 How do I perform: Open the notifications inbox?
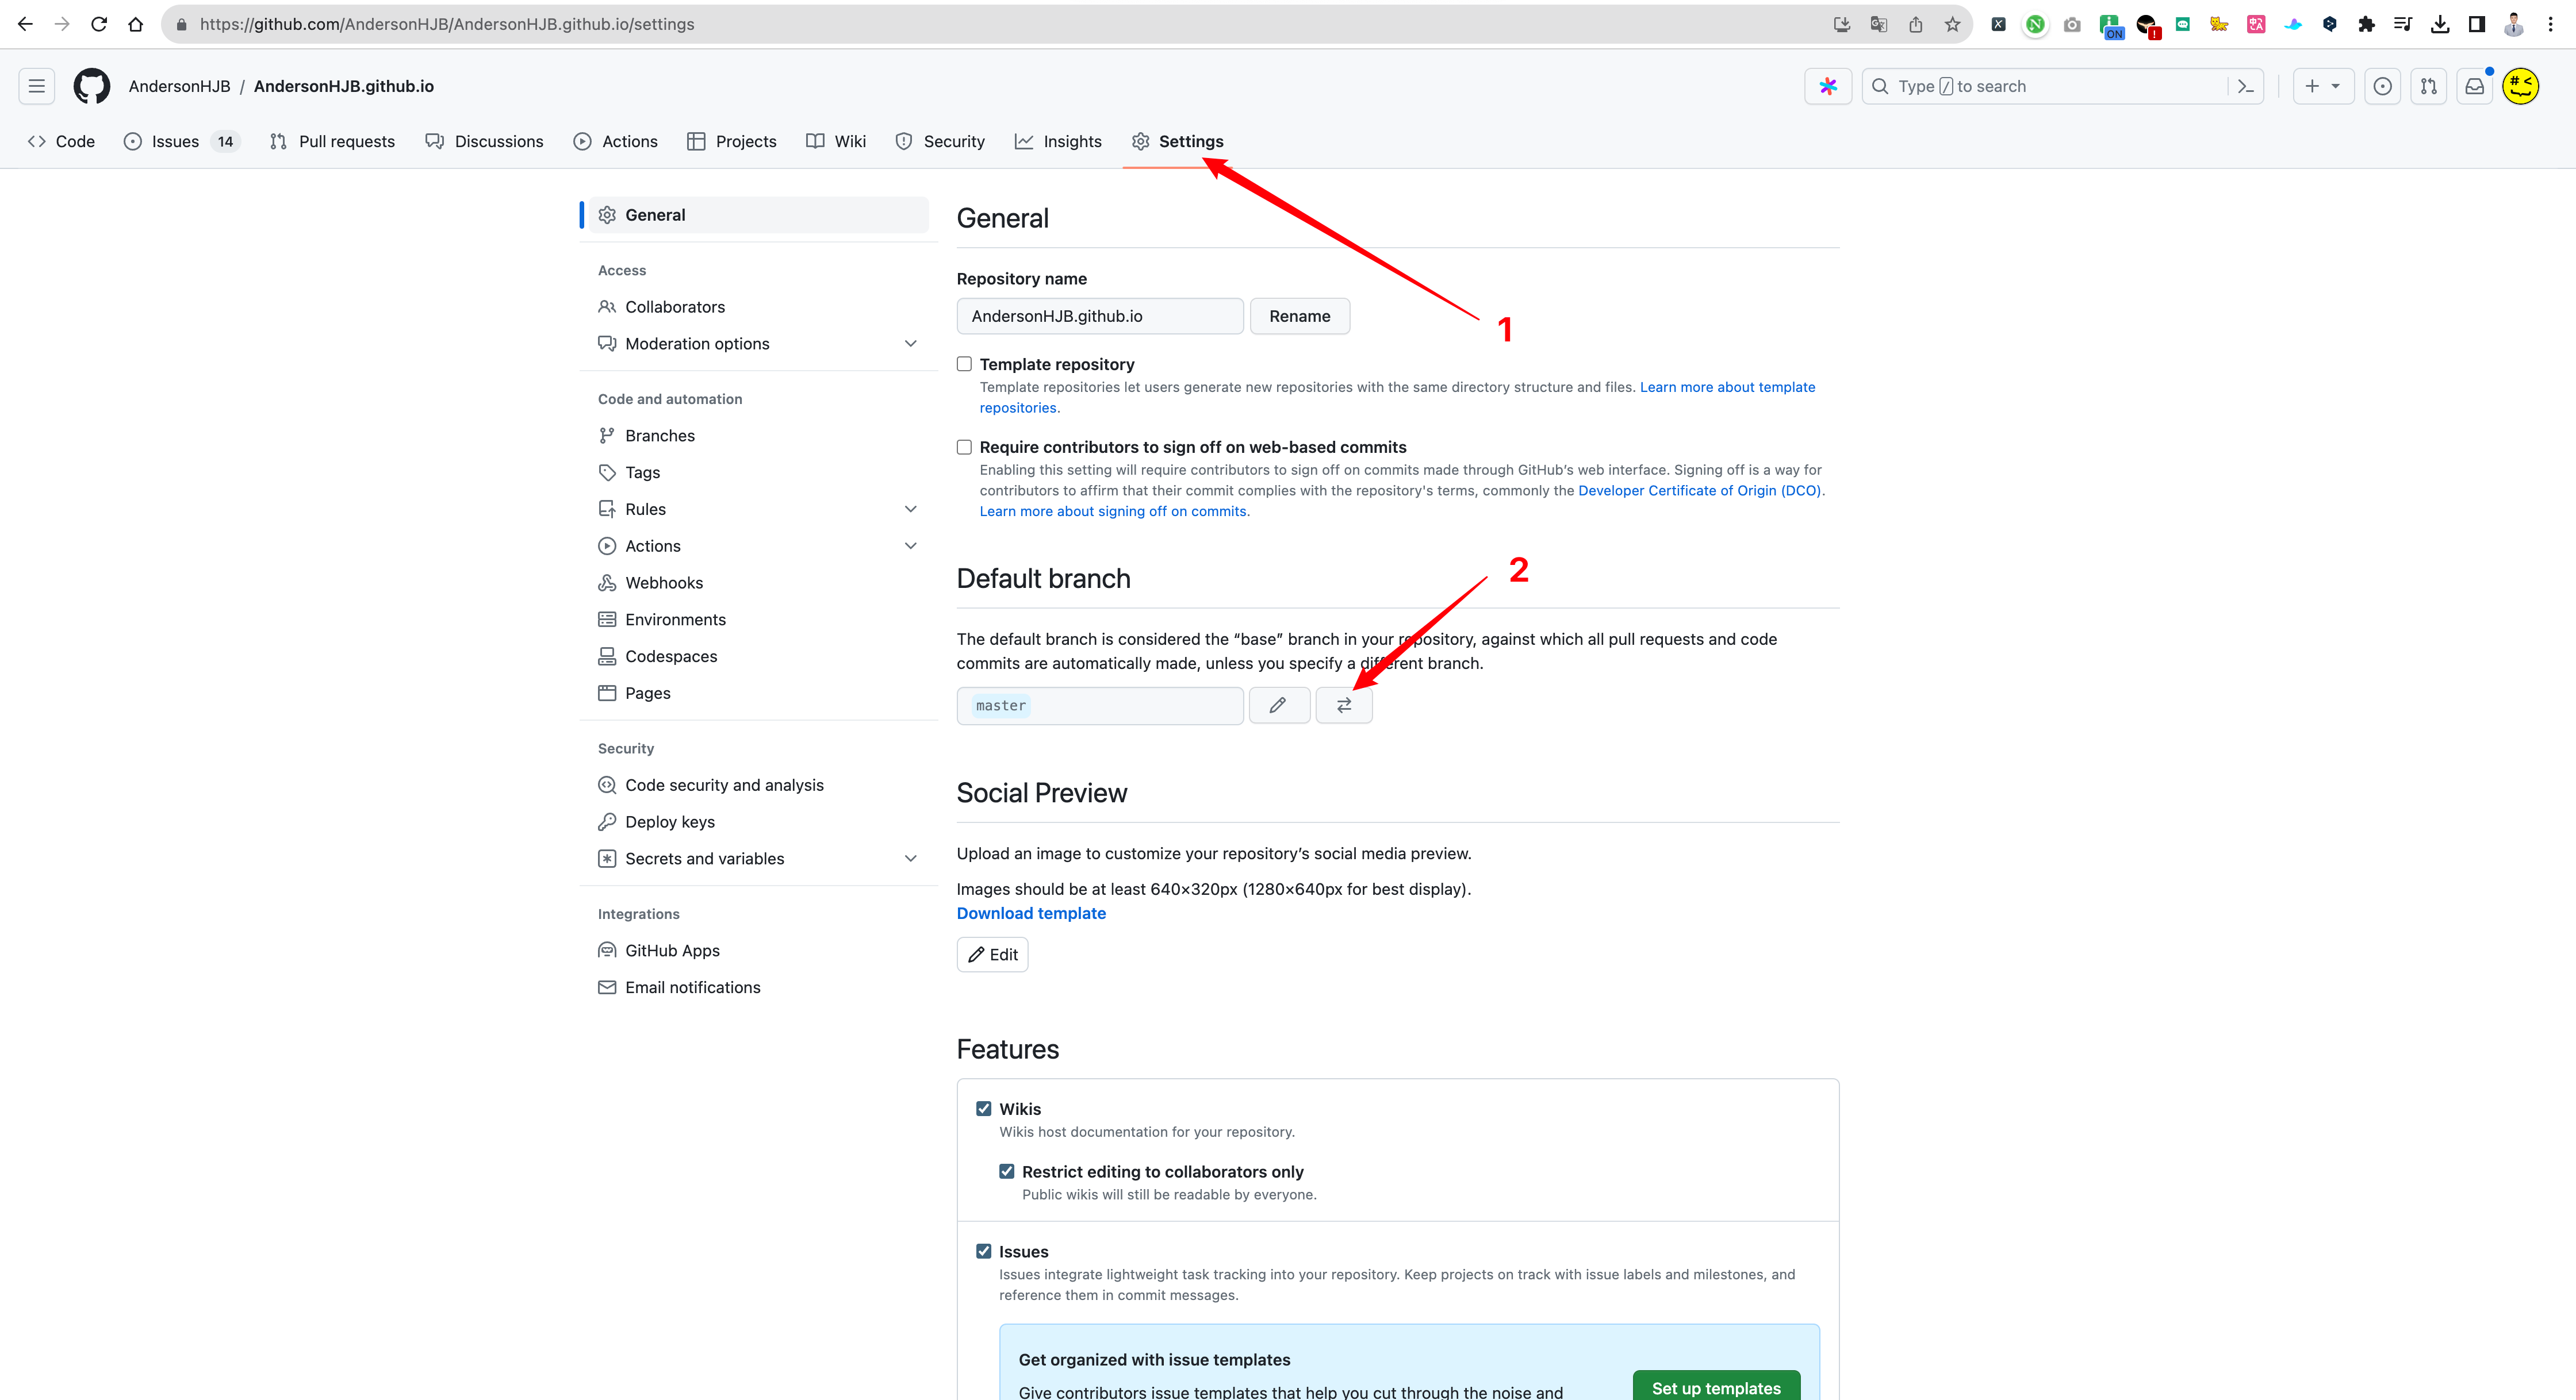click(2475, 86)
